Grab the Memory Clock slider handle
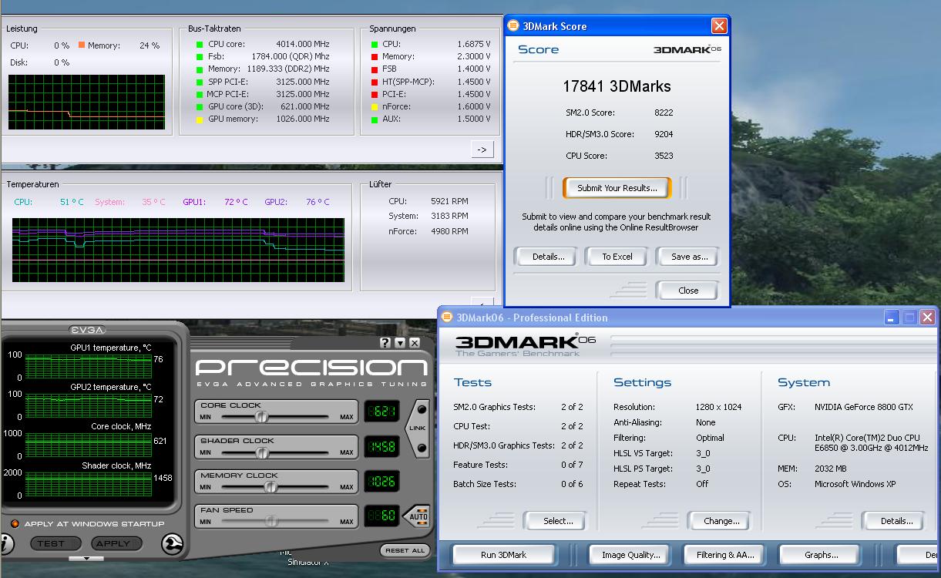 click(271, 487)
